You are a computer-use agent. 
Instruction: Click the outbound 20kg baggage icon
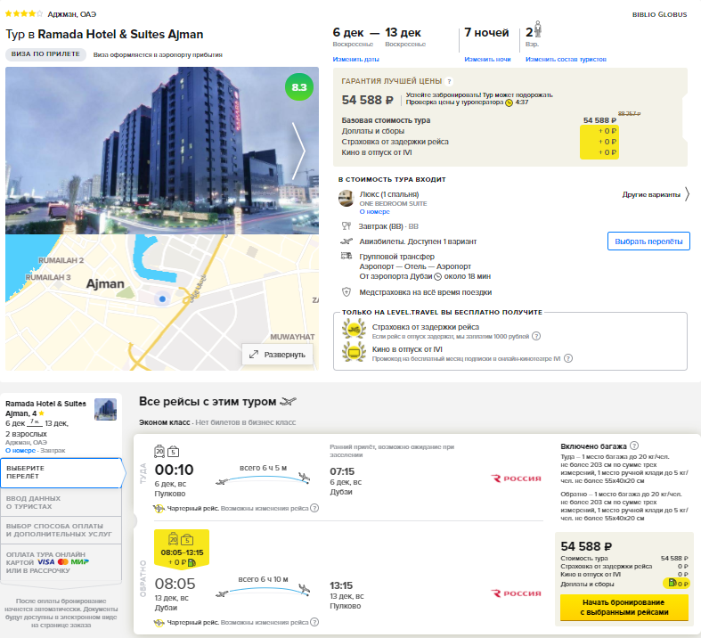pyautogui.click(x=159, y=451)
